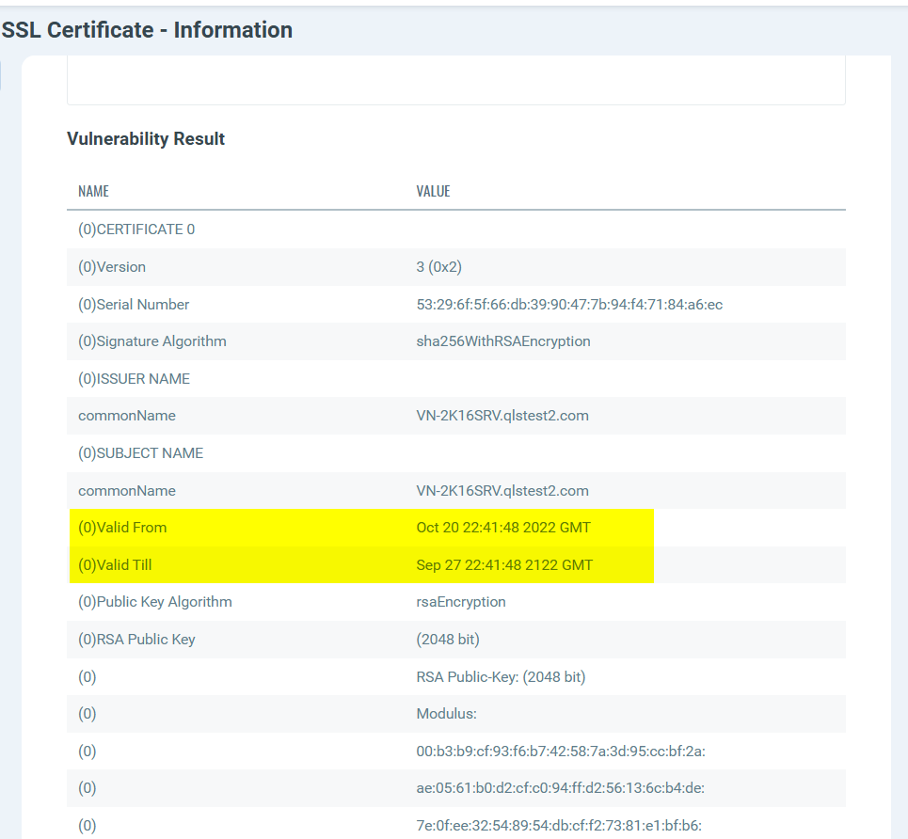Image resolution: width=908 pixels, height=839 pixels.
Task: Click the version value 3 (0x2)
Action: tap(438, 266)
